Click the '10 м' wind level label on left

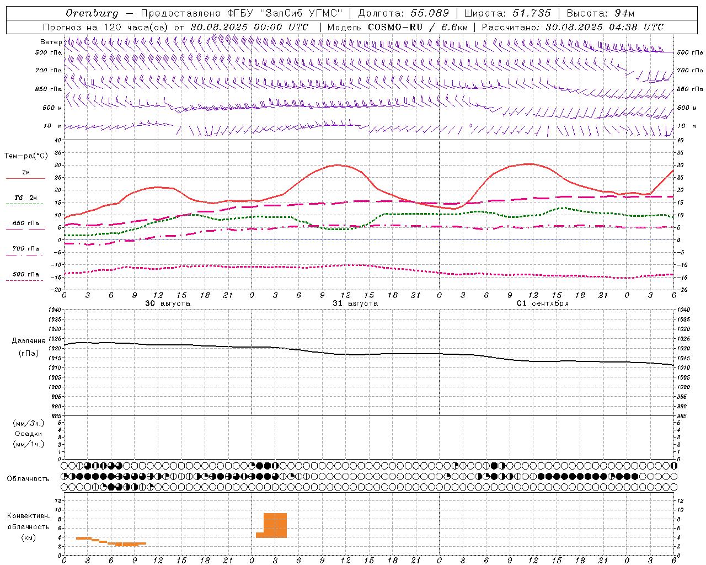(x=52, y=126)
